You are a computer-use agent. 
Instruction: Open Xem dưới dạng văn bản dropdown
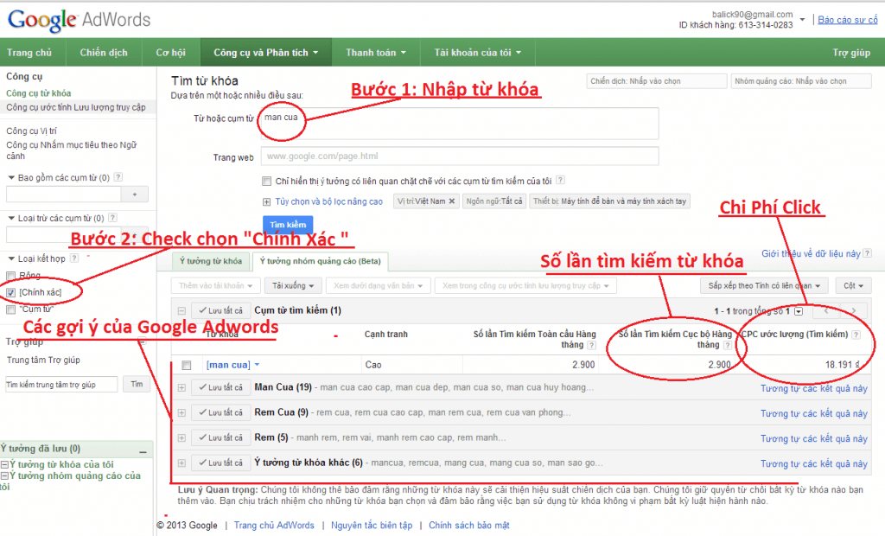[379, 286]
